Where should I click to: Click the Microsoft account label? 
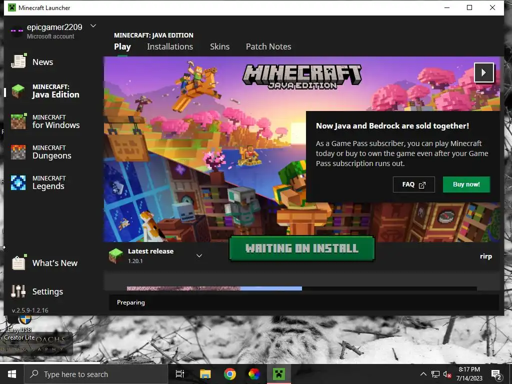click(50, 36)
